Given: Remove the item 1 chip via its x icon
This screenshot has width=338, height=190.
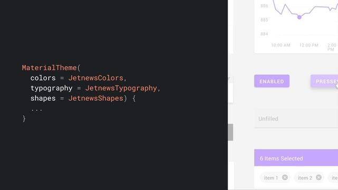Looking at the screenshot, I should click(285, 177).
